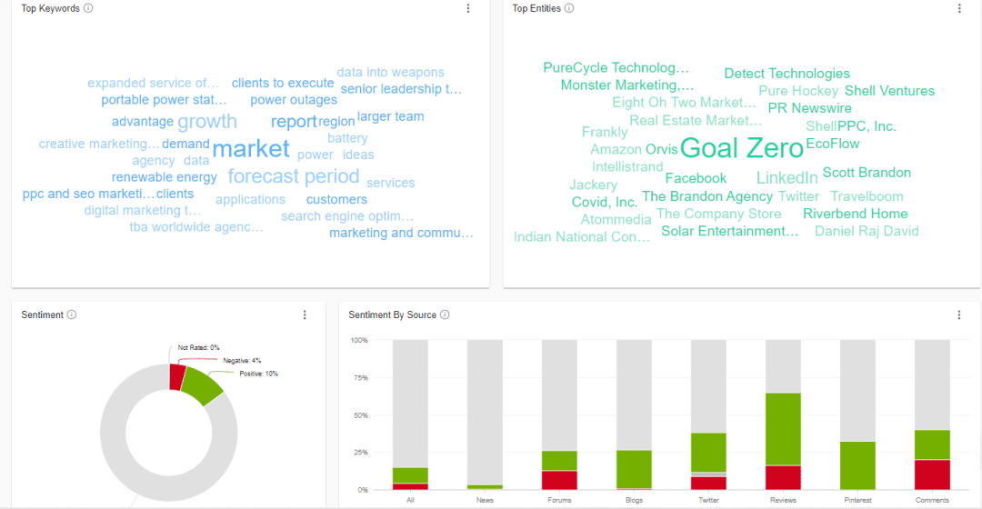The image size is (982, 509).
Task: Select entity 'Daniel Raj David'
Action: click(867, 232)
